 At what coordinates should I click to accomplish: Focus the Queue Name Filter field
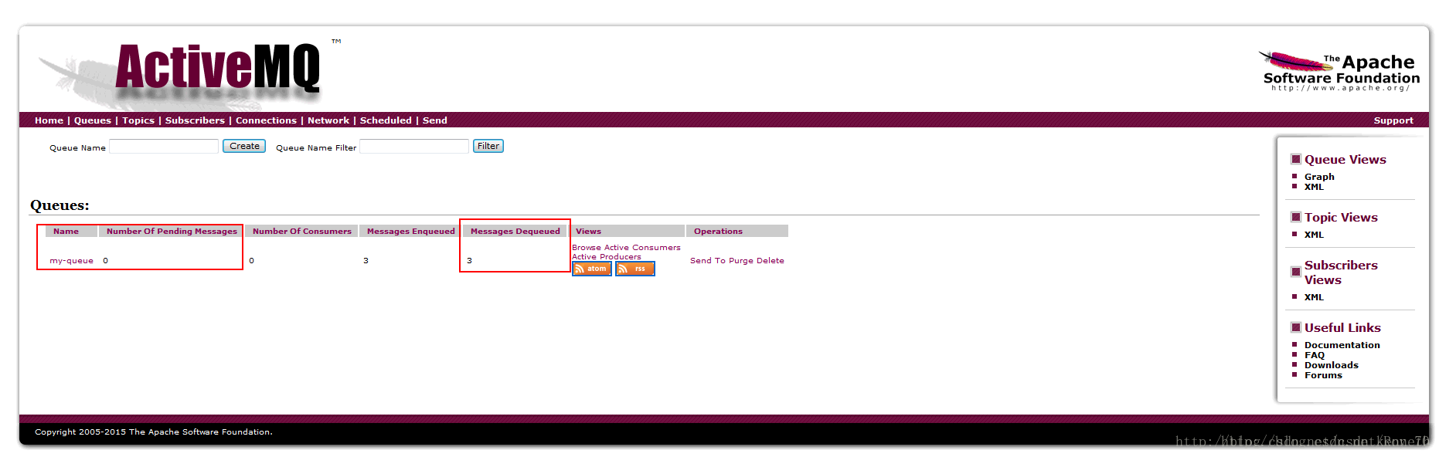tap(414, 147)
